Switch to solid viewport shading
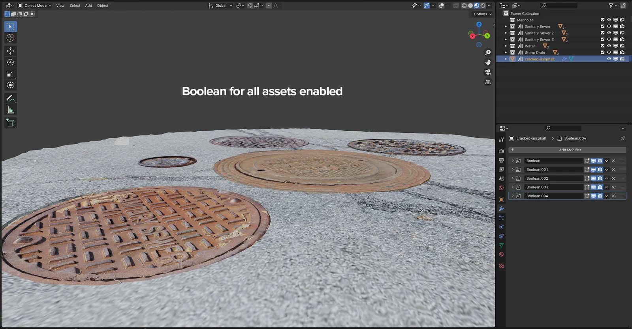This screenshot has height=329, width=632. (x=470, y=6)
